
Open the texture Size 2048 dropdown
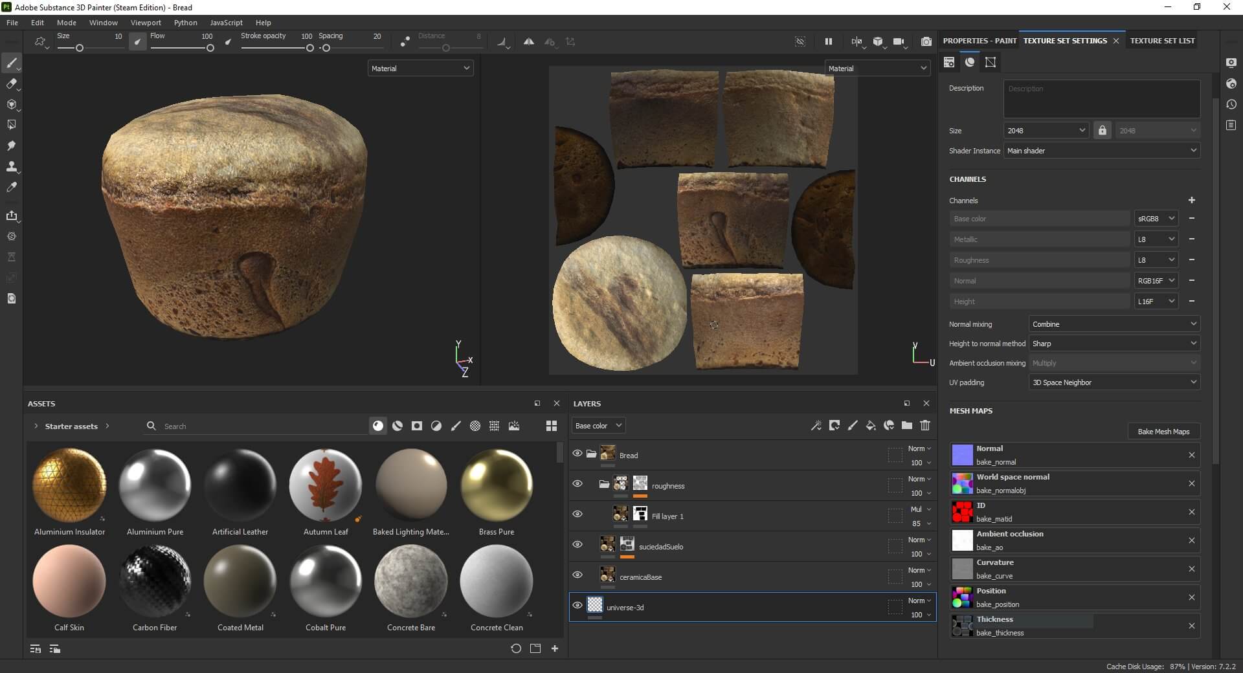coord(1046,131)
